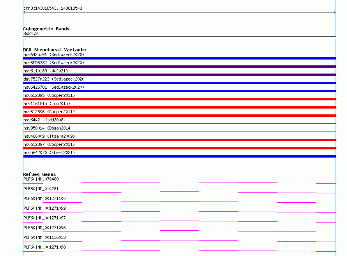Click the magenta gene line under NM_001271096

pyautogui.click(x=179, y=231)
